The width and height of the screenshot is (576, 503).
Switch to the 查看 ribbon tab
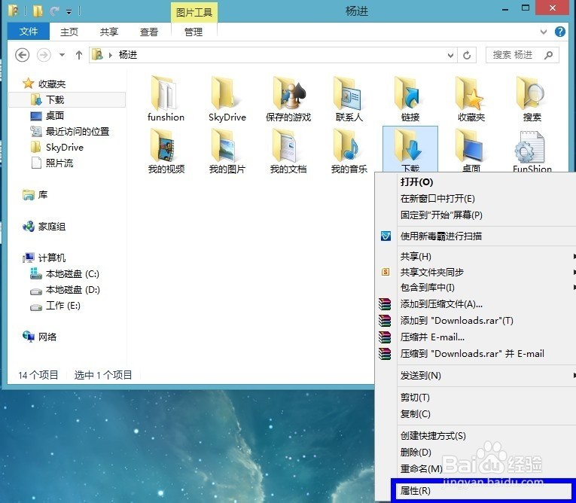click(x=149, y=32)
